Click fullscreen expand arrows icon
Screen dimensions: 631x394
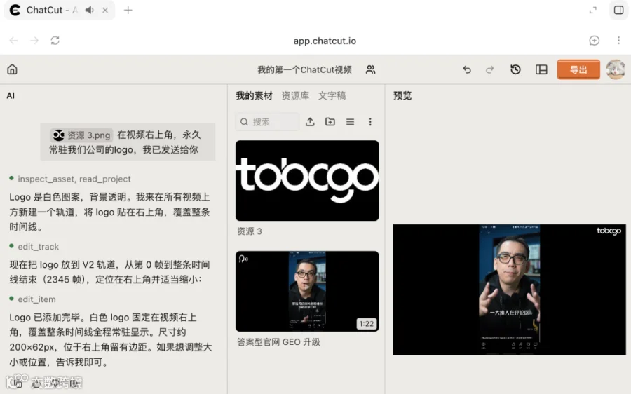coord(592,10)
